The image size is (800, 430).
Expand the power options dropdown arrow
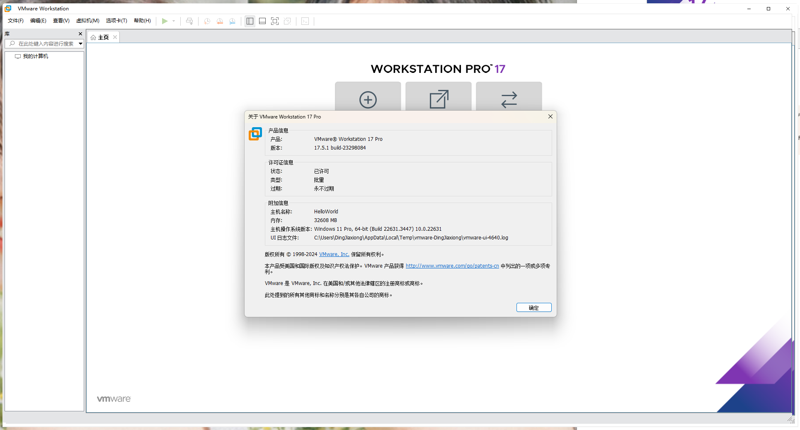tap(174, 21)
